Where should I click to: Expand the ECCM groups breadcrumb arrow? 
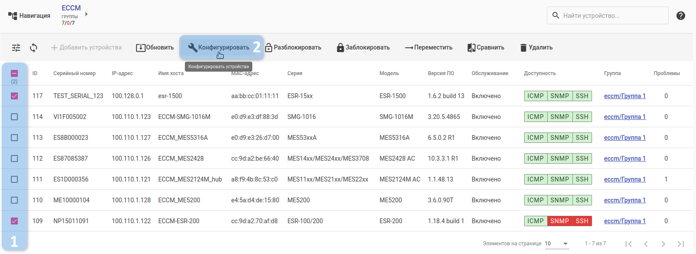pyautogui.click(x=87, y=14)
